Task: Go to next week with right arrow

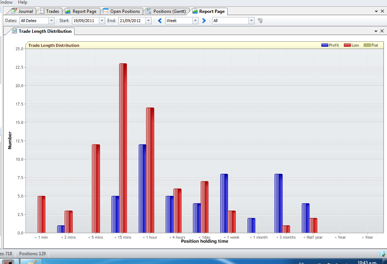Action: [204, 21]
